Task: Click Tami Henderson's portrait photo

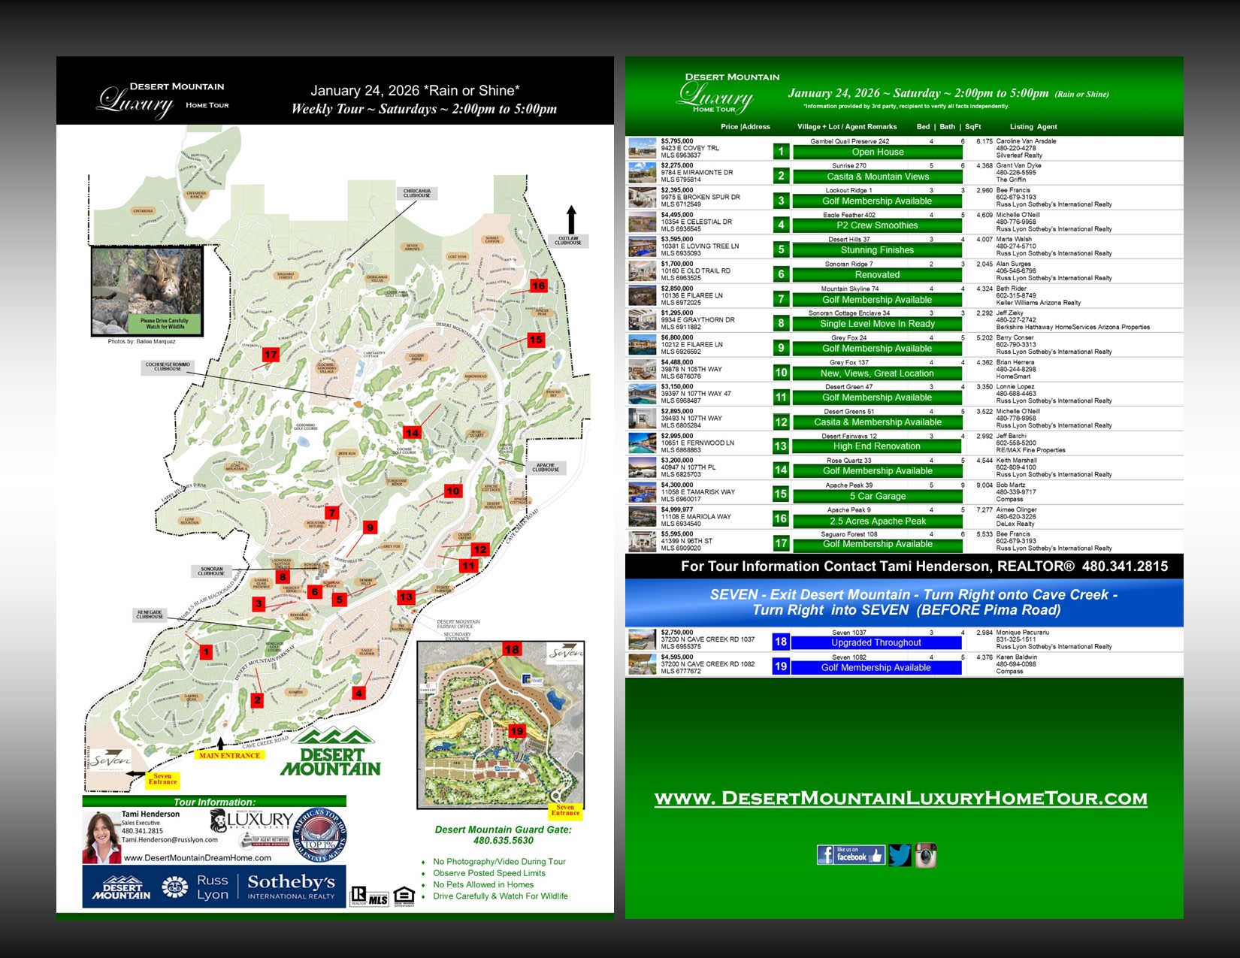Action: 101,837
